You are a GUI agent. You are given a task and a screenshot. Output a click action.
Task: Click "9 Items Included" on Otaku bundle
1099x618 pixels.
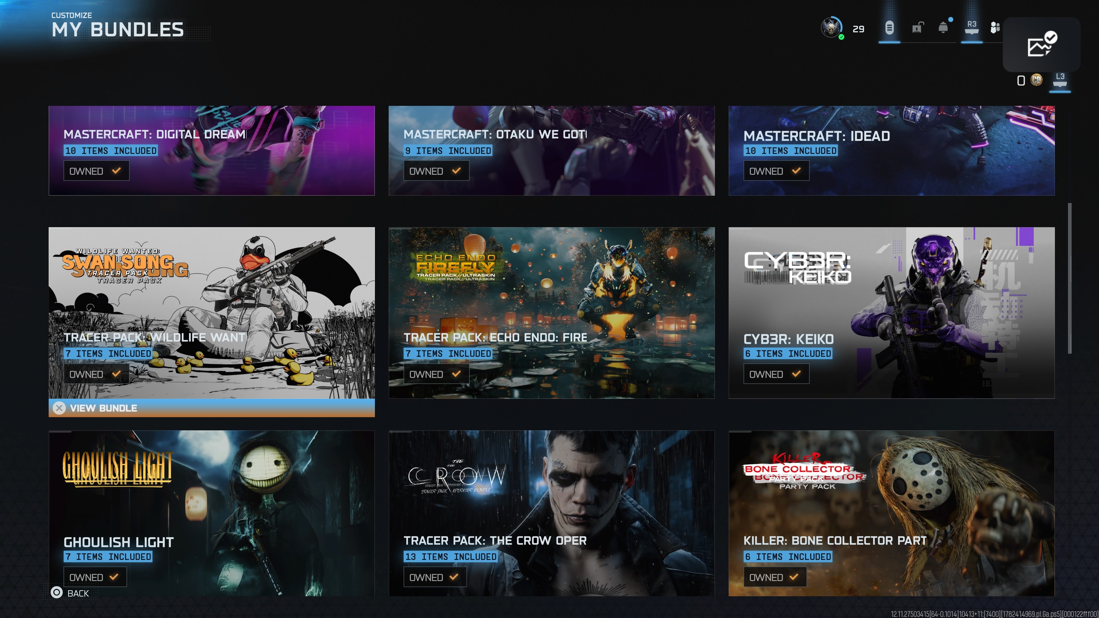click(x=448, y=150)
